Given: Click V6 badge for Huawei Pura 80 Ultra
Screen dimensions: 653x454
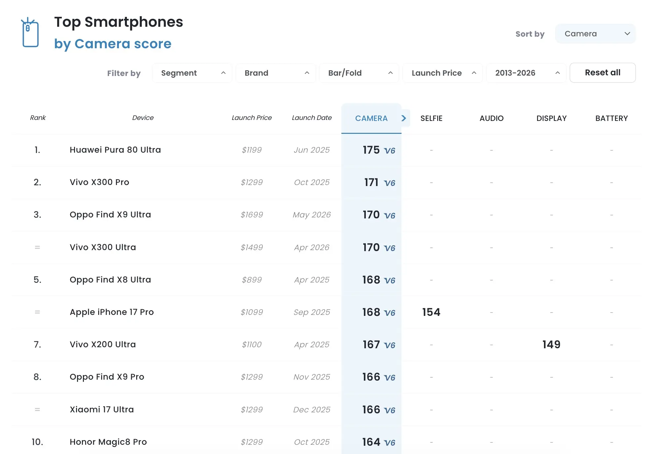Looking at the screenshot, I should tap(390, 151).
